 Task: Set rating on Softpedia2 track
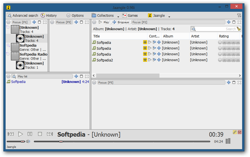pyautogui.click(x=229, y=60)
